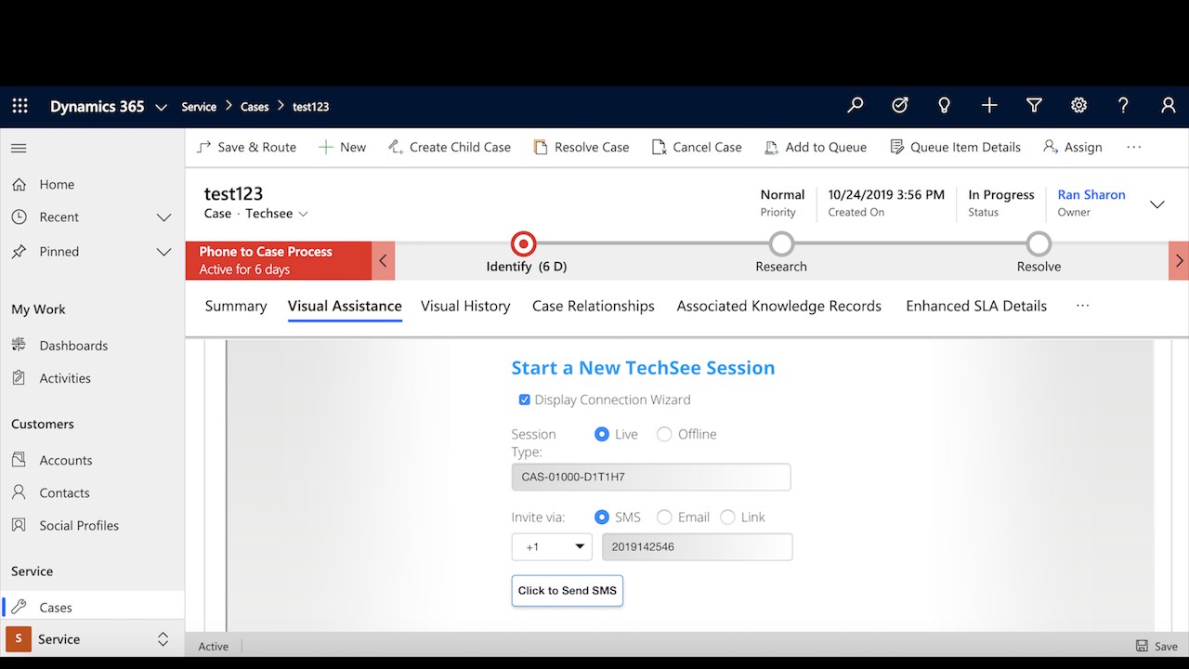Screen dimensions: 1189x669
Task: Select the Live session type
Action: click(x=602, y=434)
